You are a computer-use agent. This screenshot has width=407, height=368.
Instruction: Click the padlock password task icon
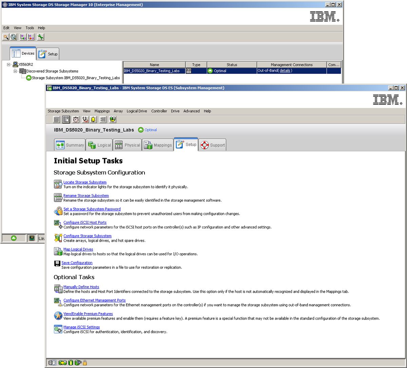point(58,211)
